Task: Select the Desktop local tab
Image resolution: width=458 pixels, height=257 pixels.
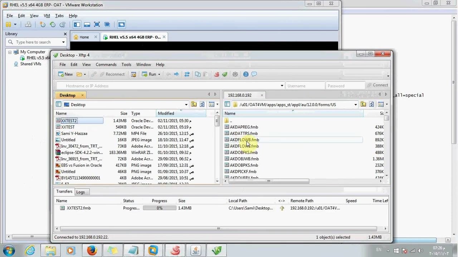Action: pyautogui.click(x=67, y=95)
